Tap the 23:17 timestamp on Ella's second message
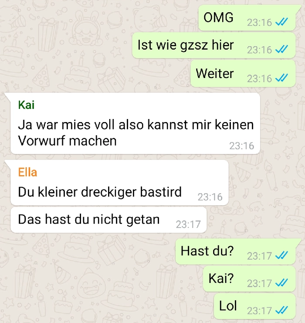This screenshot has height=323, width=305. (x=188, y=224)
